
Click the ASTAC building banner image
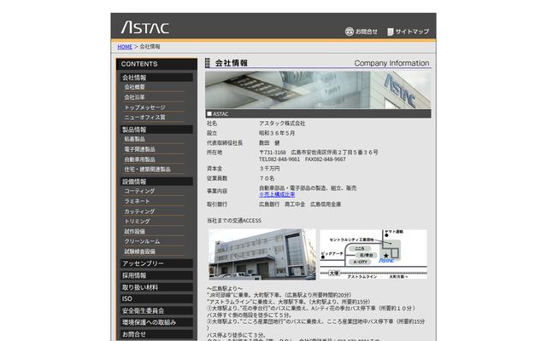click(x=318, y=90)
